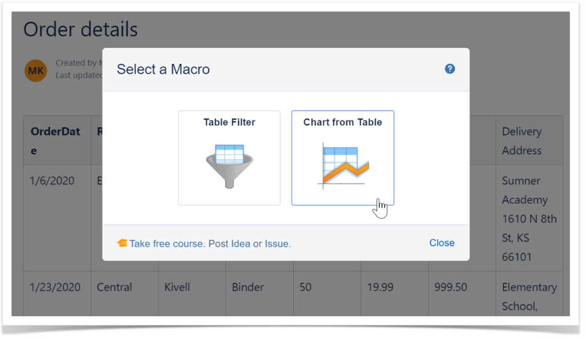Screen dimensions: 585x338
Task: Report an Issue using the footer link
Action: 278,243
